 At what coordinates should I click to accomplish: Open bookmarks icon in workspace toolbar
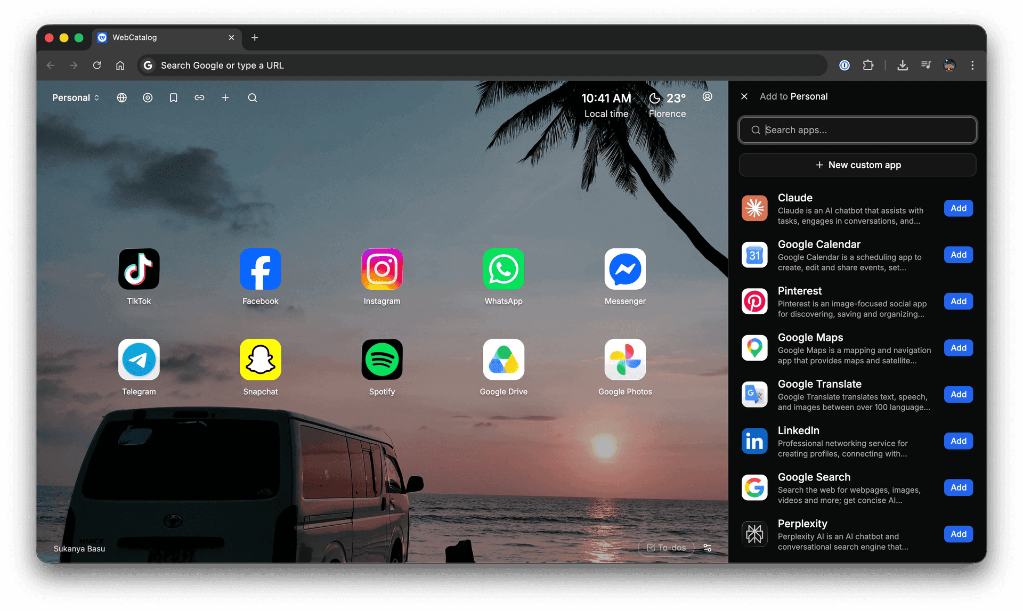(x=173, y=97)
